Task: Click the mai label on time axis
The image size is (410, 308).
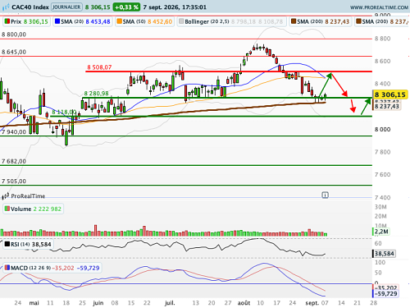Action: pos(34,303)
